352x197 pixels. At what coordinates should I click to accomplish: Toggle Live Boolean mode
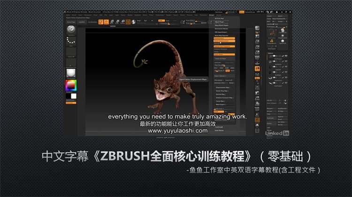tap(92, 22)
